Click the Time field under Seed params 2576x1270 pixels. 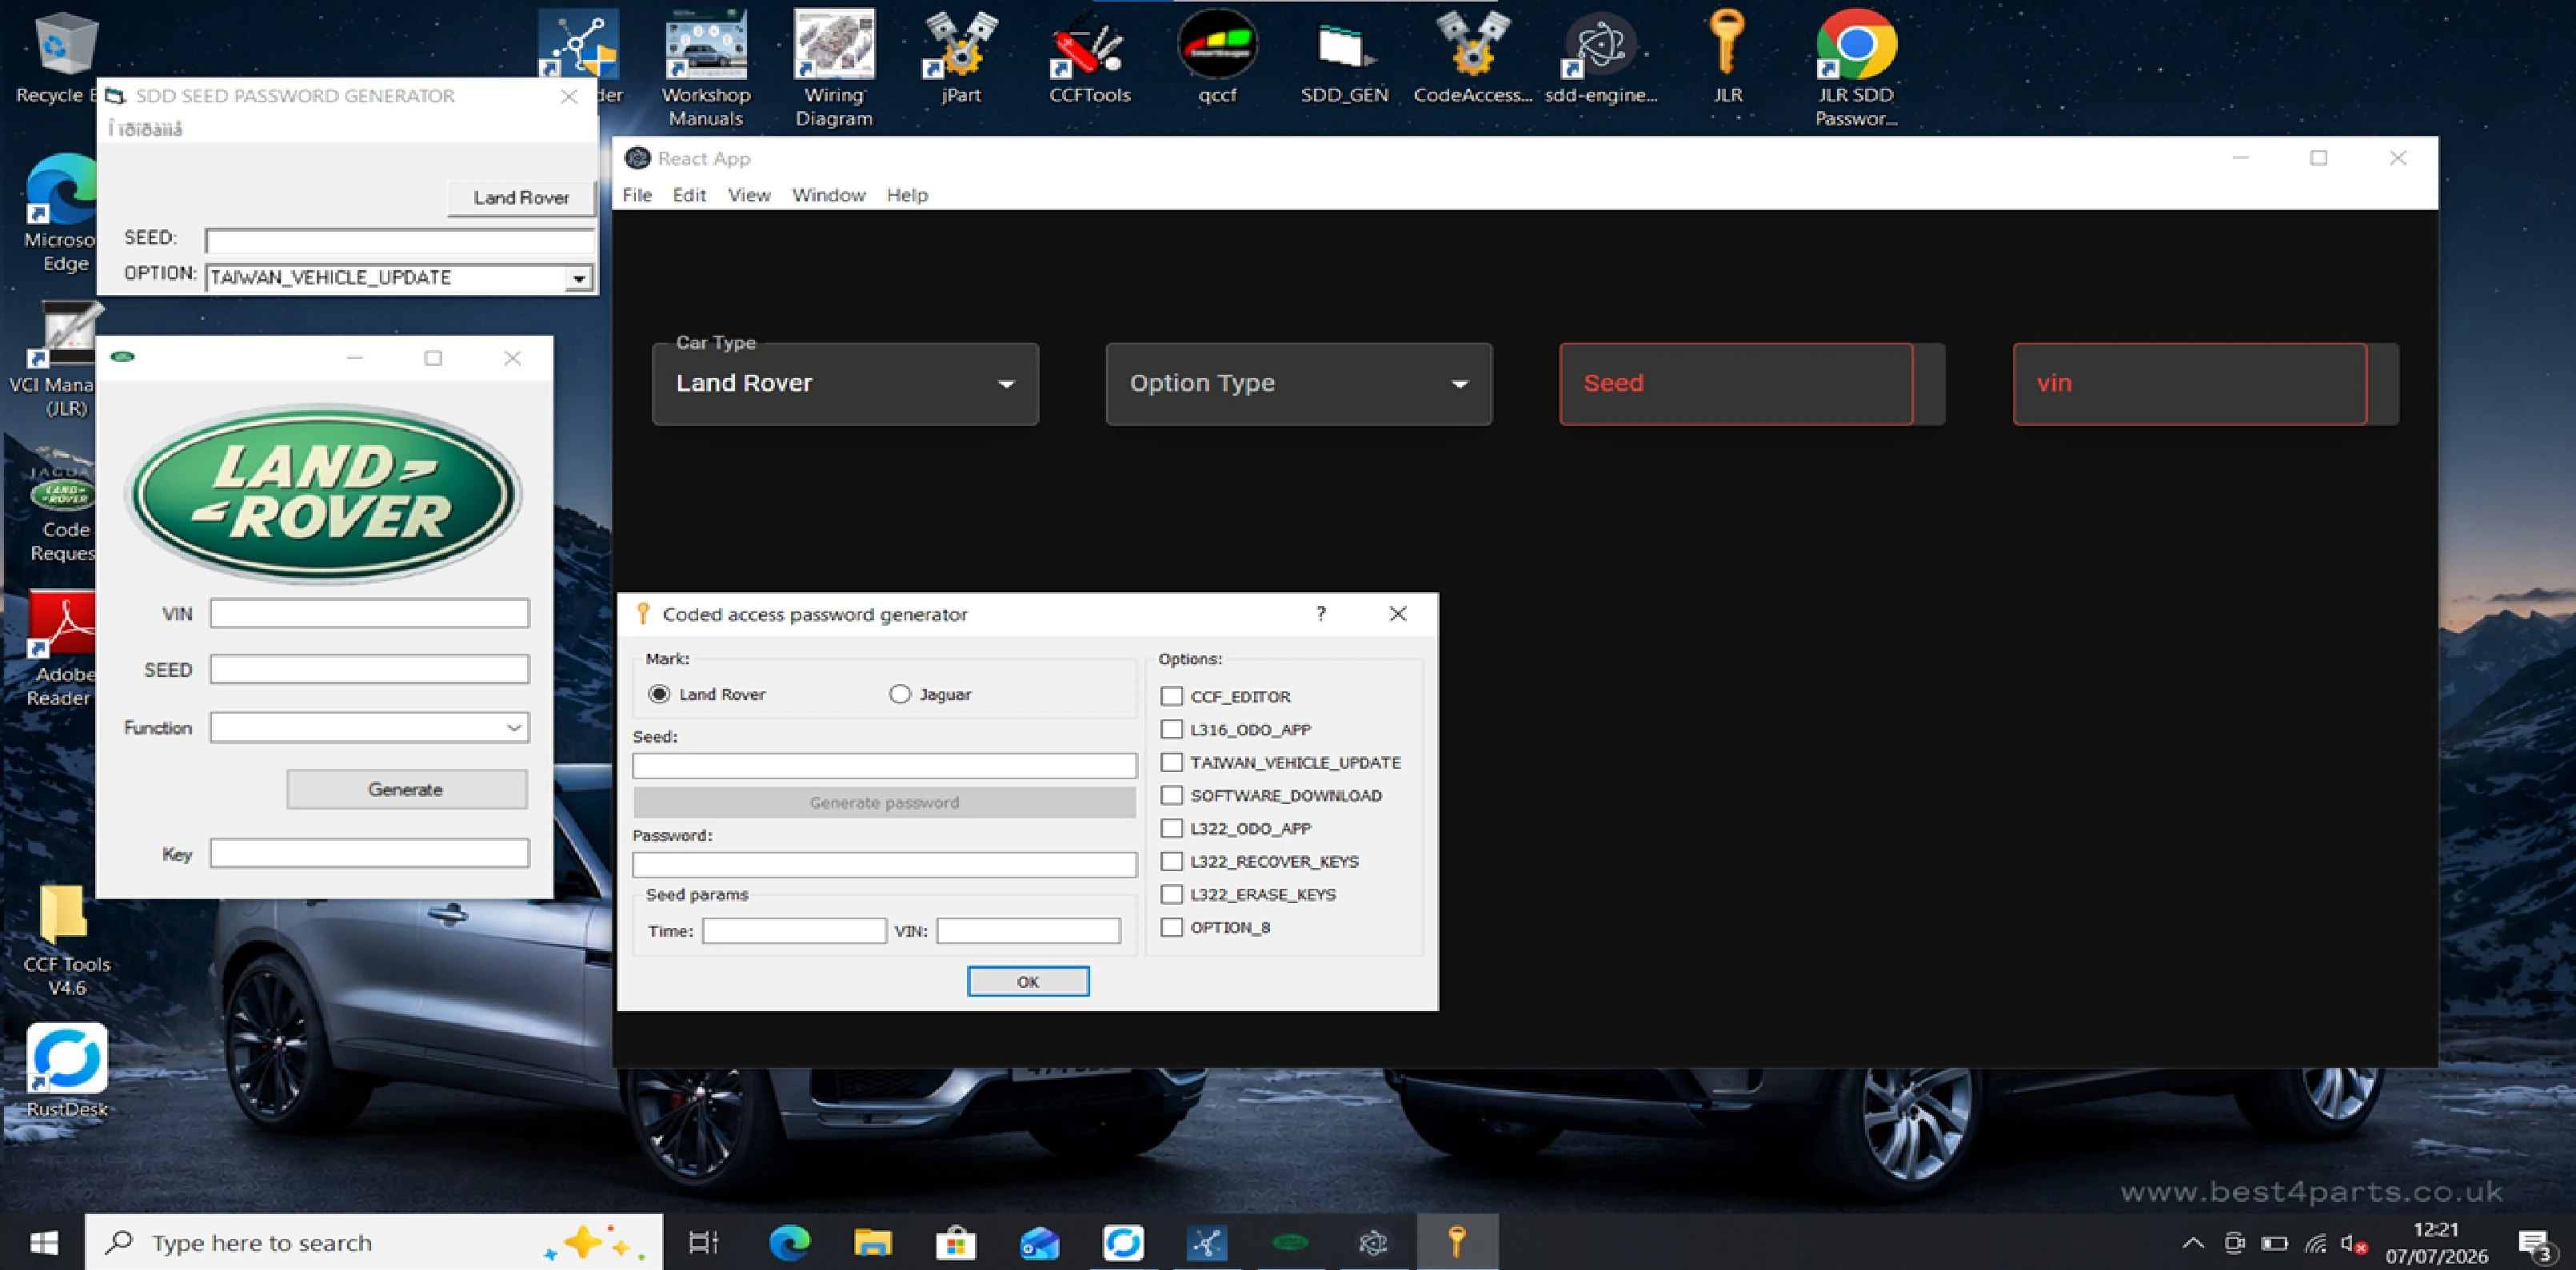coord(794,930)
